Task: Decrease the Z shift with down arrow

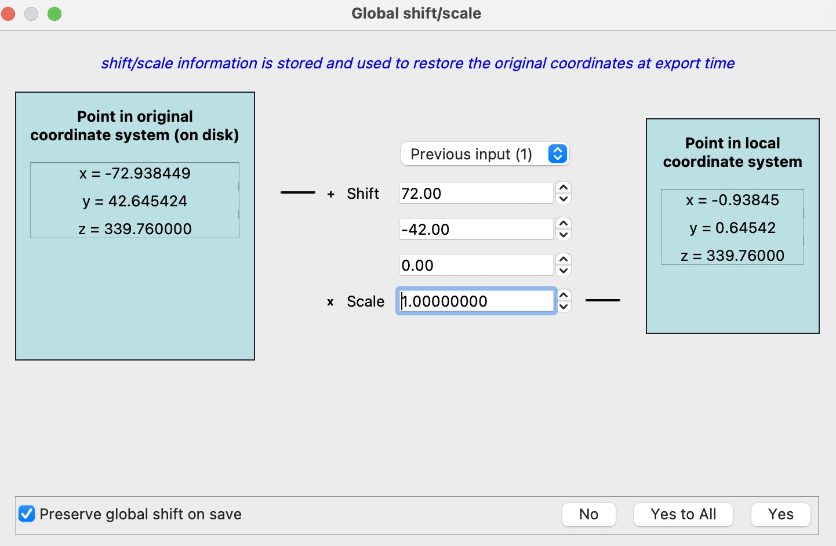Action: [563, 271]
